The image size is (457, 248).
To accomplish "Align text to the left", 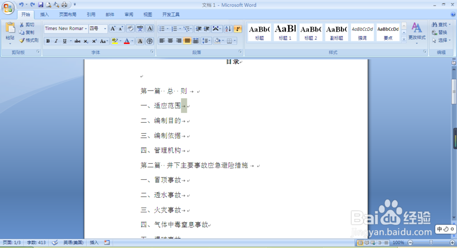I will click(162, 41).
